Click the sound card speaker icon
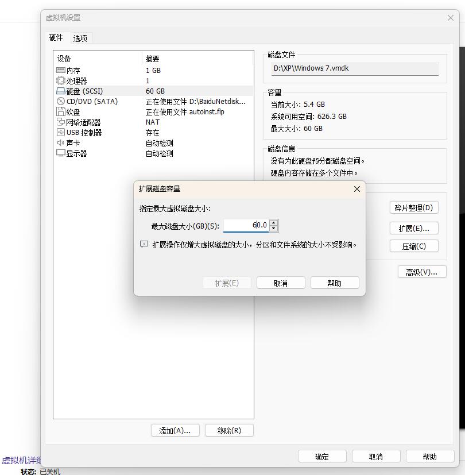The width and height of the screenshot is (465, 475). pos(60,142)
